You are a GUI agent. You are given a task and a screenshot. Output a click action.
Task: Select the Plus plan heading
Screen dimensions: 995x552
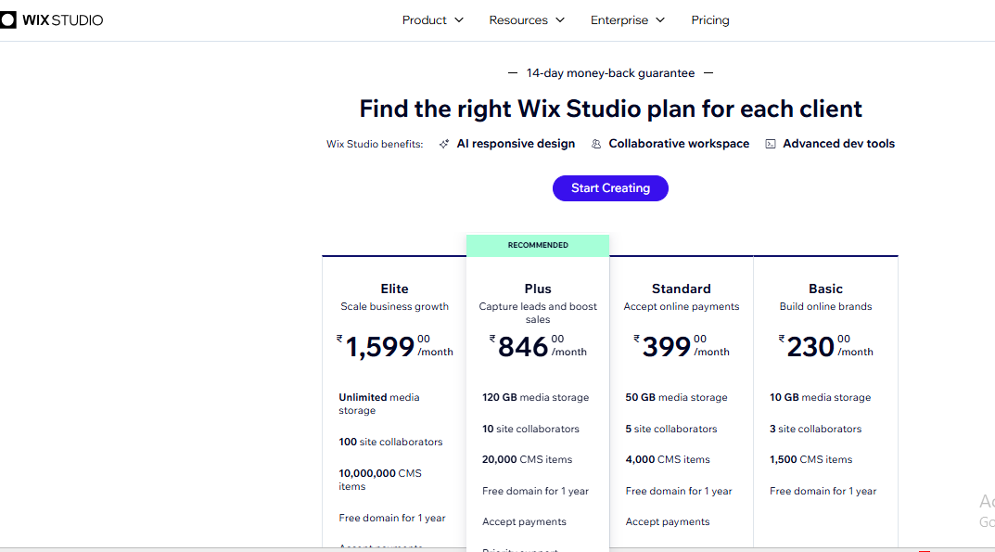[538, 289]
